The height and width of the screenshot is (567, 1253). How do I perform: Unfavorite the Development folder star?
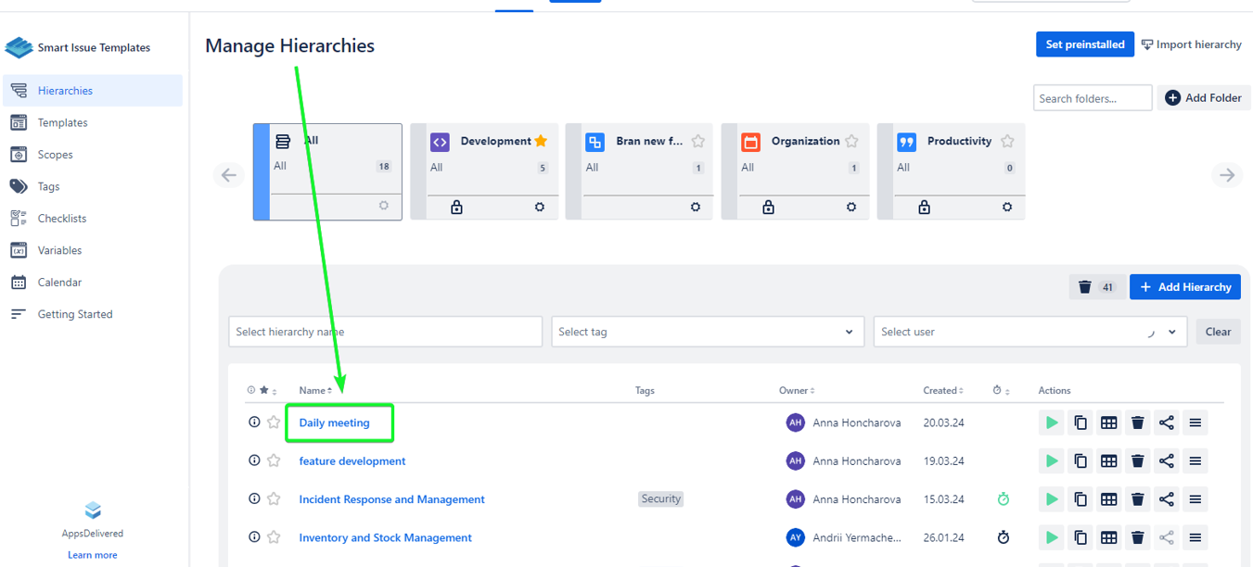pos(541,141)
